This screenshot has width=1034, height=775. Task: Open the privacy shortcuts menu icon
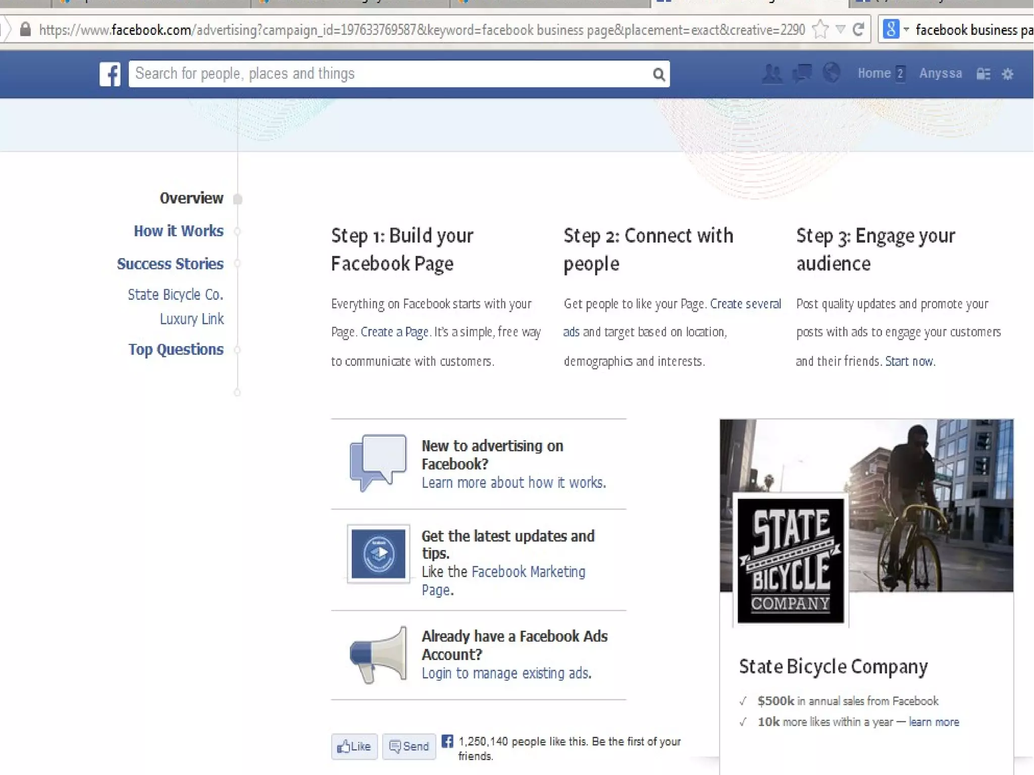tap(983, 74)
